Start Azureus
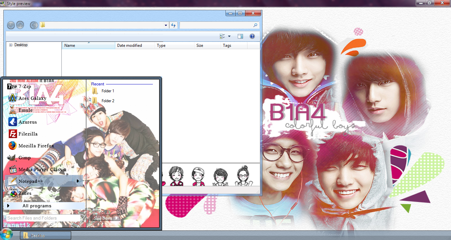451x240 pixels. point(26,122)
